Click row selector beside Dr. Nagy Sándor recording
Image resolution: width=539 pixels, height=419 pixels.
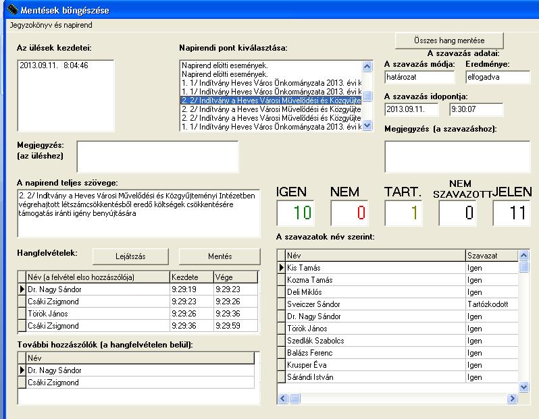click(22, 289)
